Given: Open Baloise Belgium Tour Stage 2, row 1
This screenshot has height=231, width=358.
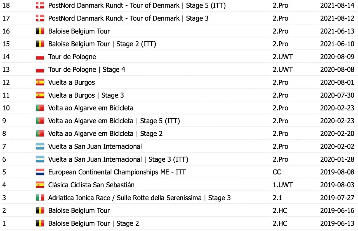Looking at the screenshot, I should [x=94, y=223].
